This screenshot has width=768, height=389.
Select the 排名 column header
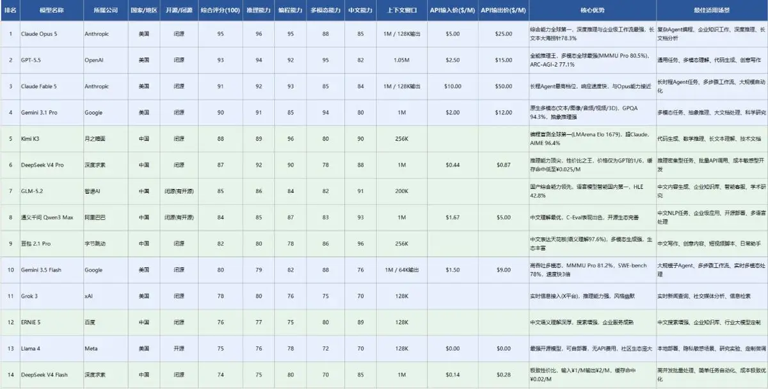click(x=10, y=11)
